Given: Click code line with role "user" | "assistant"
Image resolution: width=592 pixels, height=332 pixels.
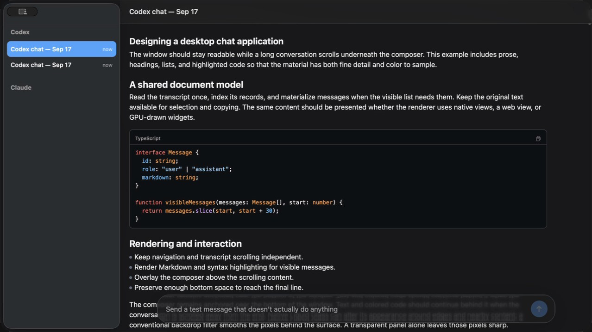Looking at the screenshot, I should pyautogui.click(x=187, y=169).
